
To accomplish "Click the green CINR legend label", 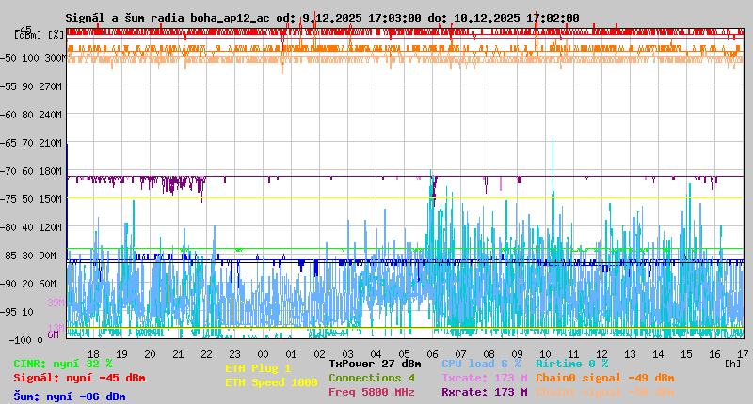I will 63,364.
